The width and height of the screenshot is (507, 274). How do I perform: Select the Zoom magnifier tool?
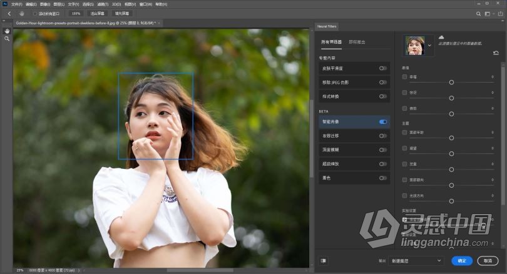tap(7, 39)
